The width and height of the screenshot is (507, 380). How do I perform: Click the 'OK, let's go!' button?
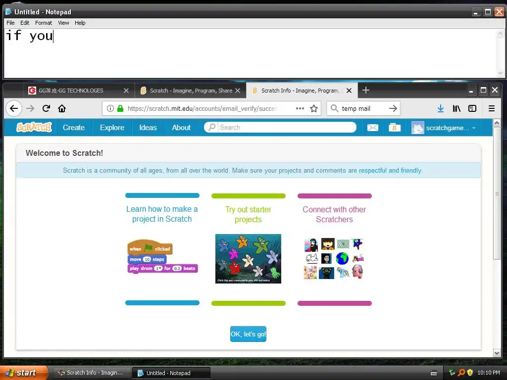tap(248, 334)
